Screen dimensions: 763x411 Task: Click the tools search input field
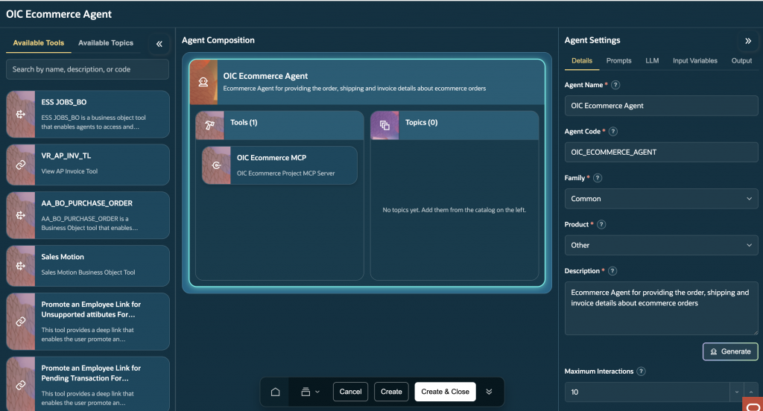click(x=88, y=69)
